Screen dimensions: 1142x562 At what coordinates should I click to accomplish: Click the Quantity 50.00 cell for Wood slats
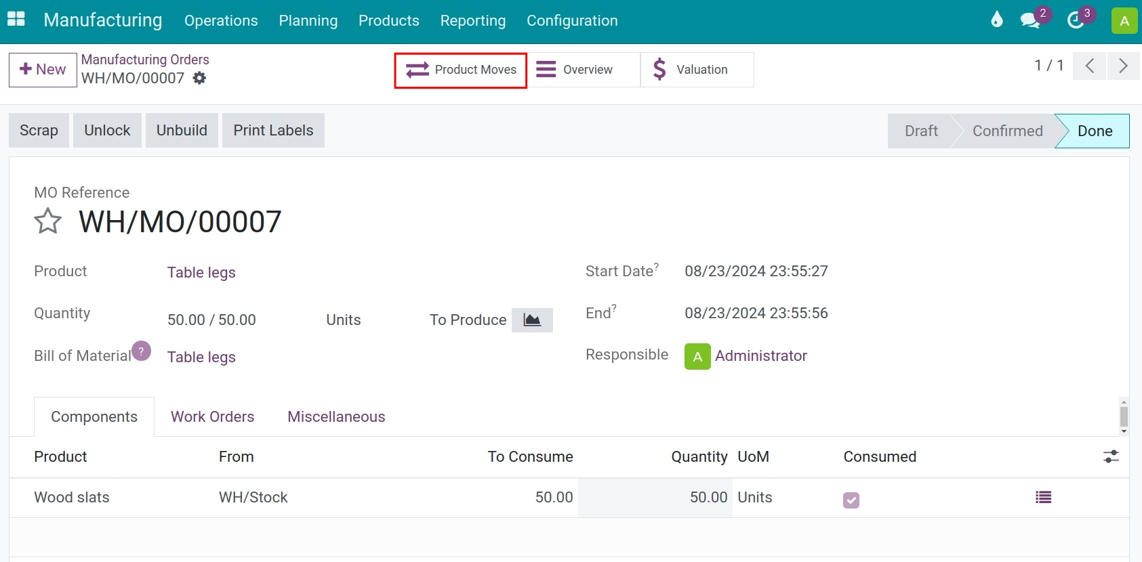(x=655, y=498)
